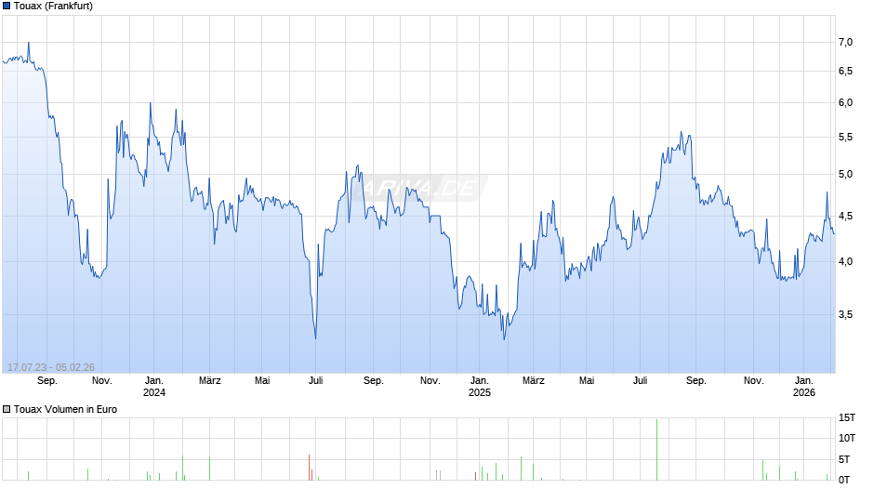The image size is (874, 489).
Task: Click the 6,5 price axis label
Action: [x=845, y=72]
